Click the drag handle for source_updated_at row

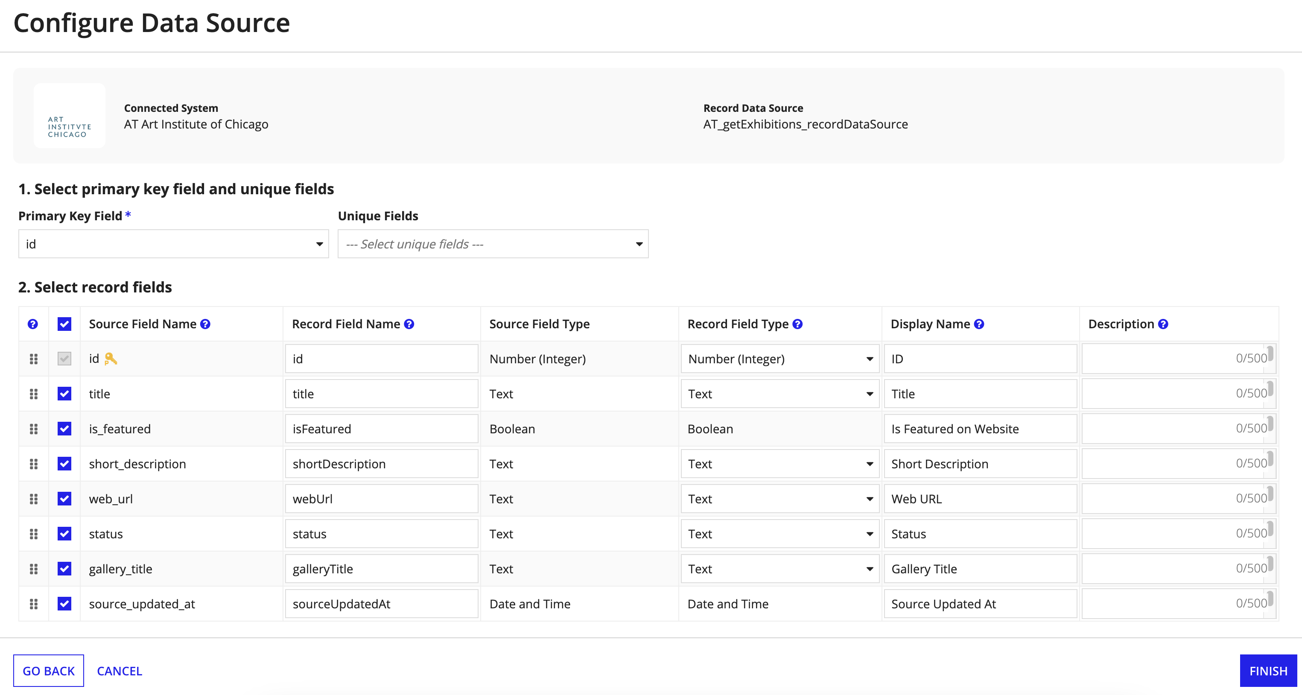33,604
